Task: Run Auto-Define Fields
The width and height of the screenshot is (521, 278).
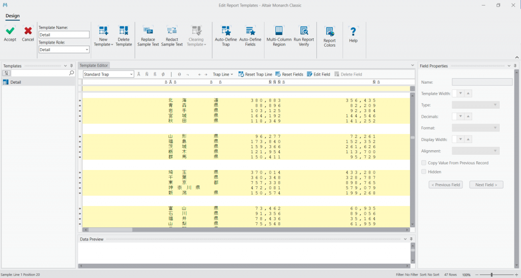Action: (250, 36)
